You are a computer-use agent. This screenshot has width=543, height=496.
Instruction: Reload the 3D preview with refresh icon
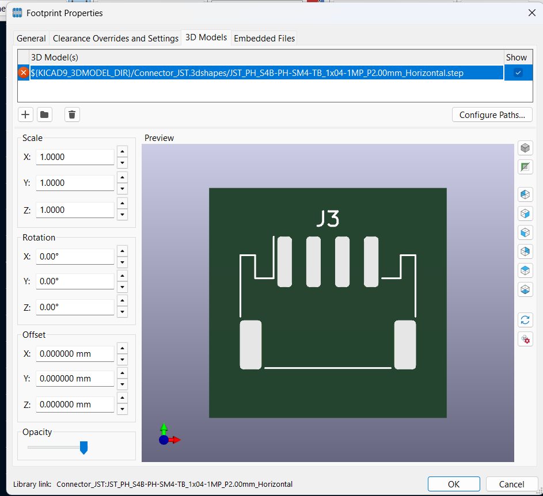coord(525,320)
